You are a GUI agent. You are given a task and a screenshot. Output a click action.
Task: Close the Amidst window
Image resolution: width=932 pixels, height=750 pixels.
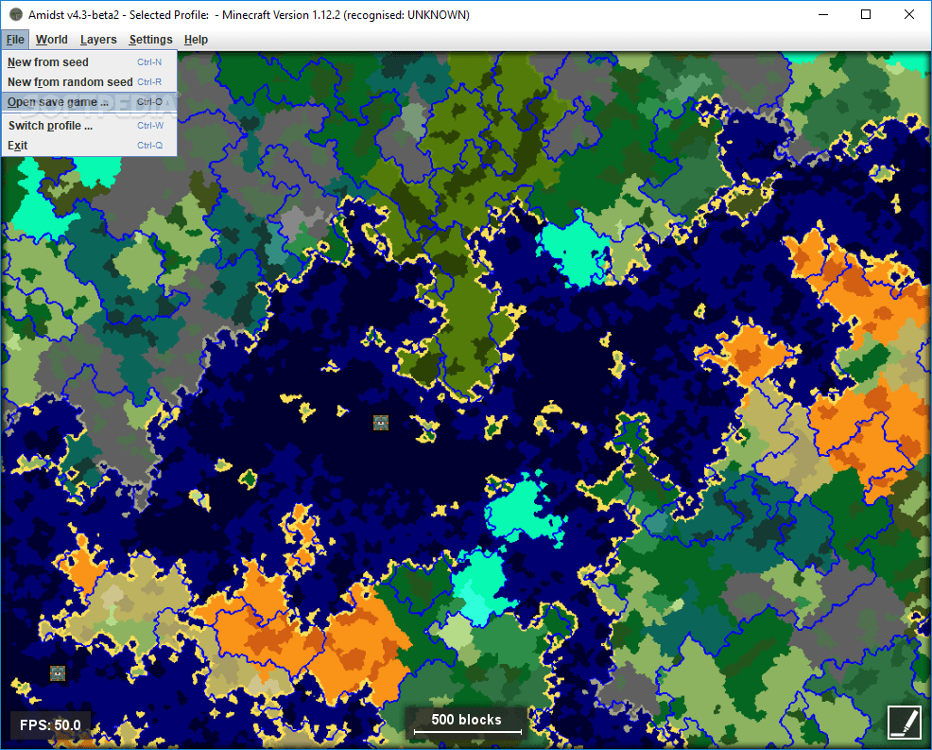908,14
